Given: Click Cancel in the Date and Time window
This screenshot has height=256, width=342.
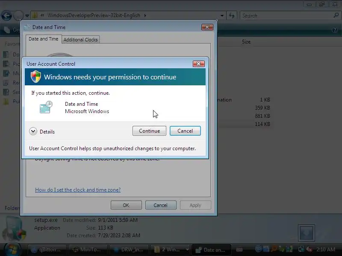Looking at the screenshot, I should pyautogui.click(x=161, y=205).
